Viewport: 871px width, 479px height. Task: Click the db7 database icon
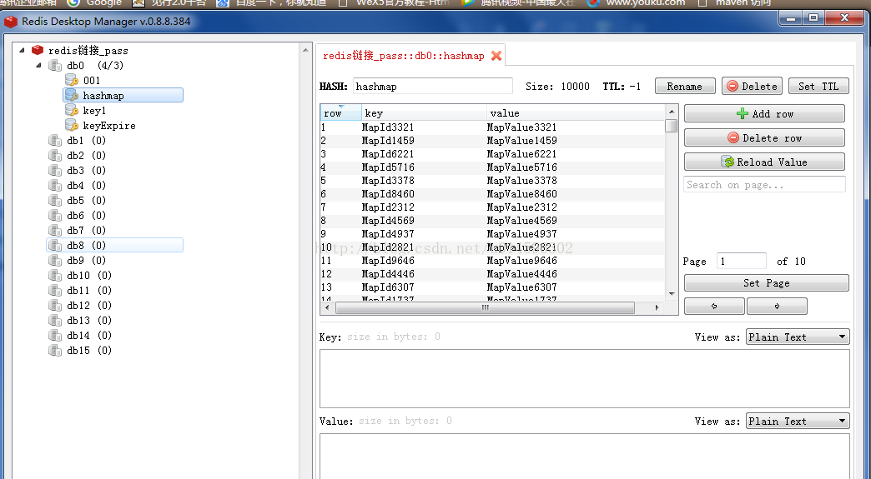[55, 230]
